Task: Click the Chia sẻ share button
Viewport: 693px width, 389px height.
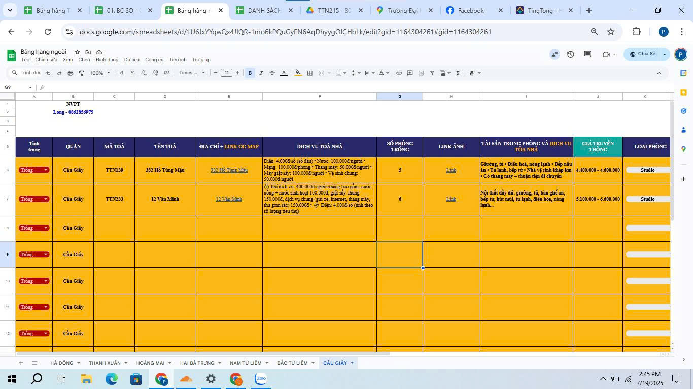Action: (642, 54)
